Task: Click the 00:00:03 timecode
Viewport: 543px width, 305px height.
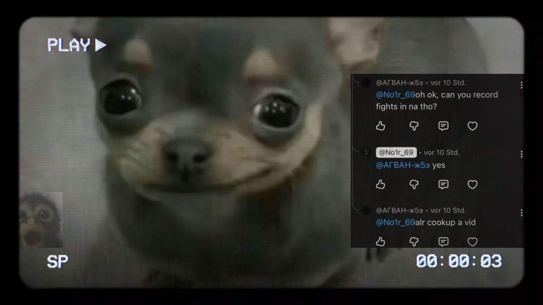Action: [459, 261]
